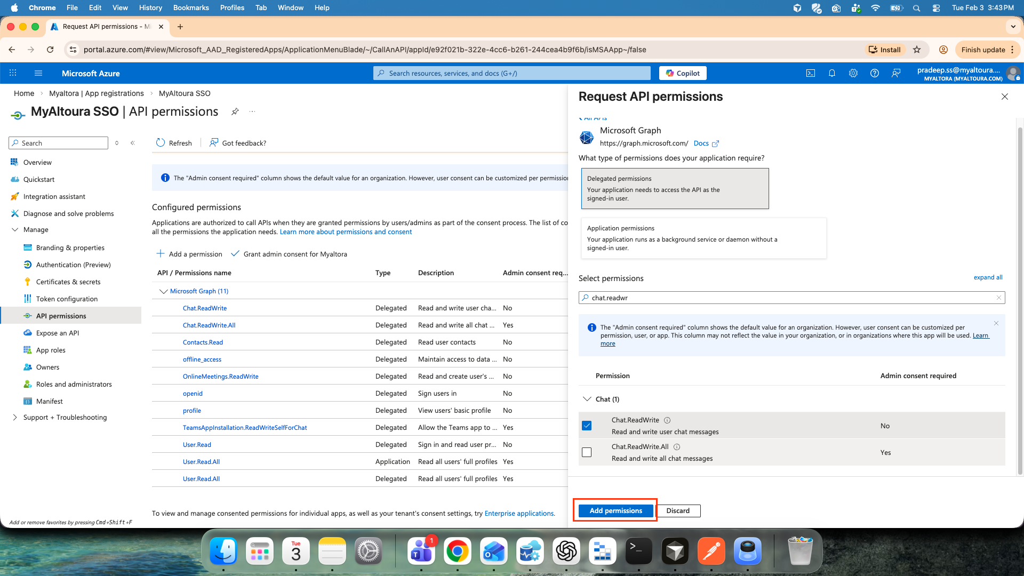This screenshot has height=576, width=1024.
Task: Click the Refresh toolbar button
Action: (174, 143)
